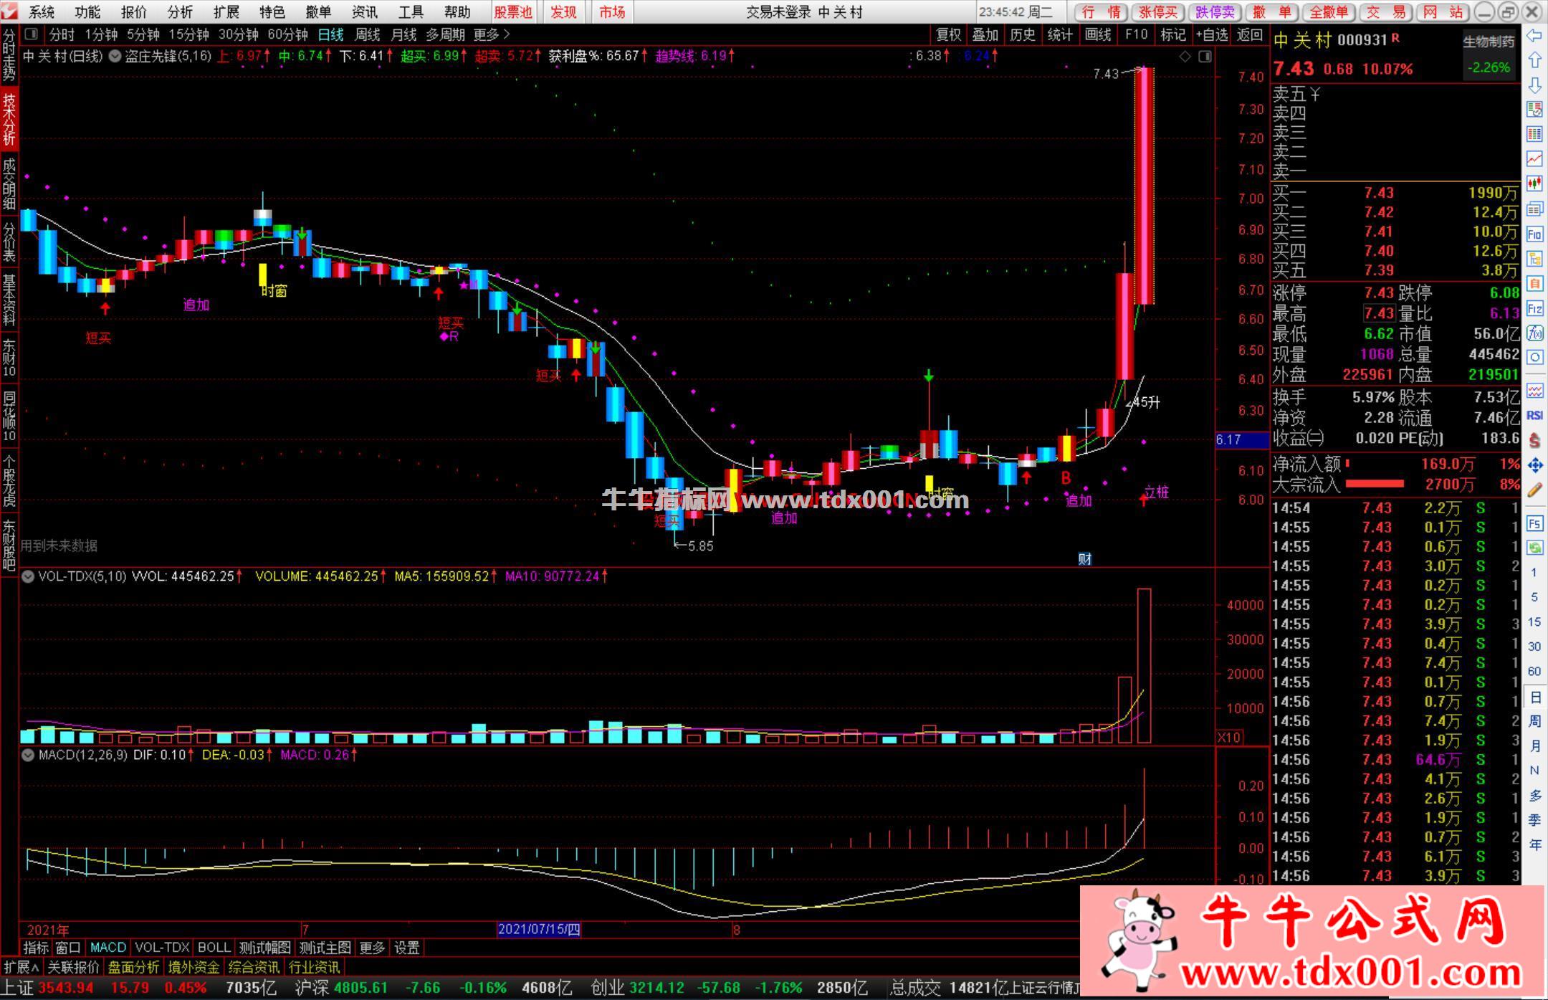The width and height of the screenshot is (1548, 1000).
Task: Open the 分析 menu
Action: click(180, 12)
